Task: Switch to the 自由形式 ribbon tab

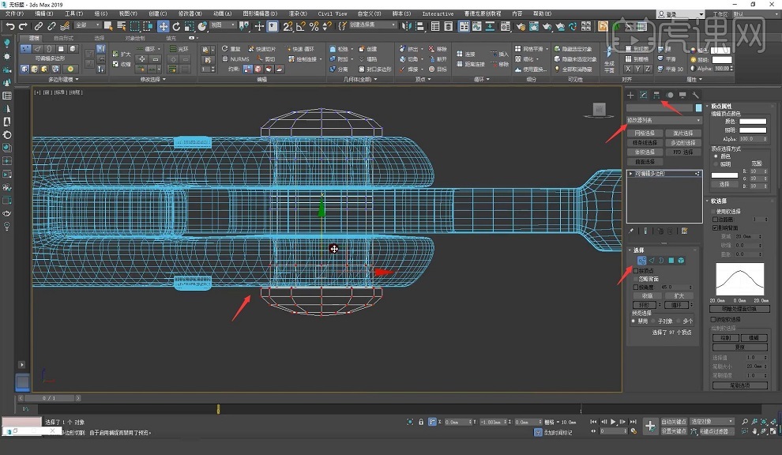Action: 65,38
